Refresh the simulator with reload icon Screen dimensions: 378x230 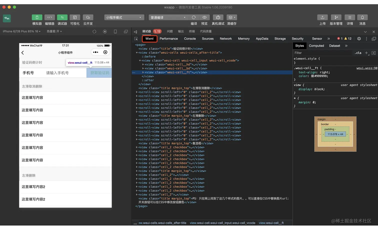tap(94, 31)
